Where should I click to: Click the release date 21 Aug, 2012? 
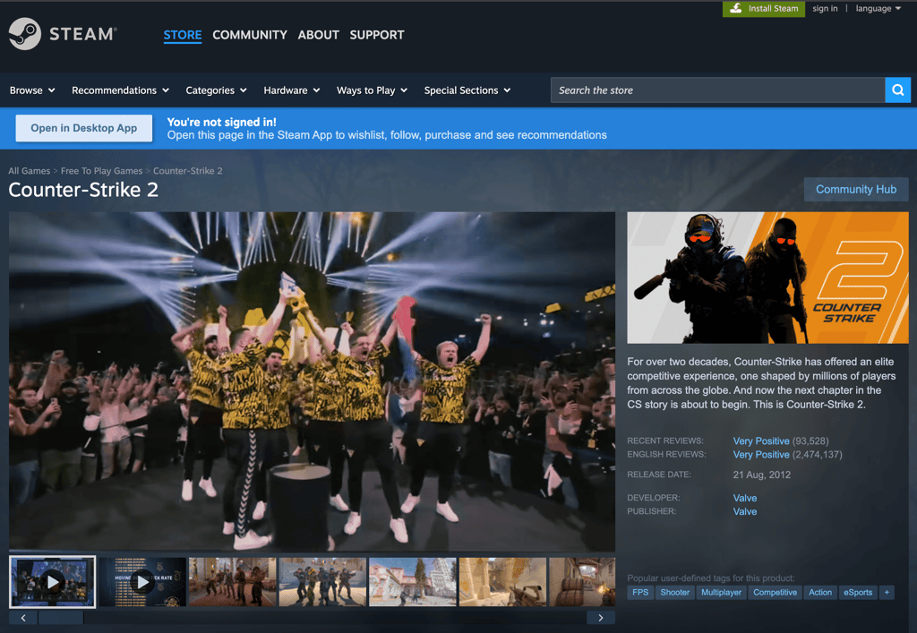tap(761, 475)
